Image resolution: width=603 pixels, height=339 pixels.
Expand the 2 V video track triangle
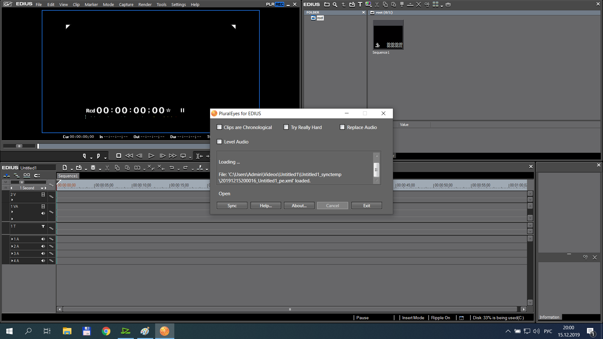(12, 200)
